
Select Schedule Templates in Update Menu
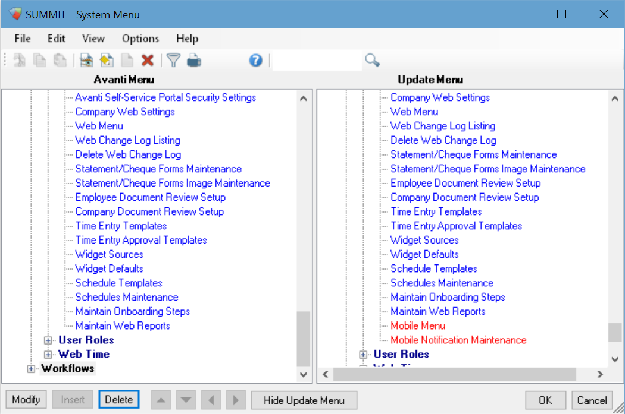[434, 268]
